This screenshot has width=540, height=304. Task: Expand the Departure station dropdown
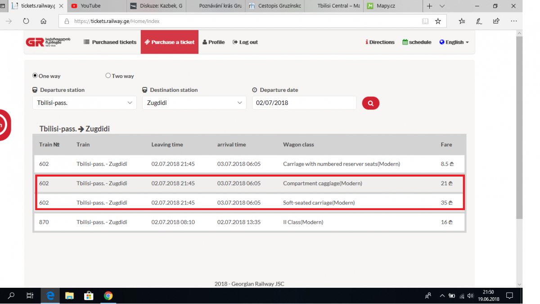85,103
